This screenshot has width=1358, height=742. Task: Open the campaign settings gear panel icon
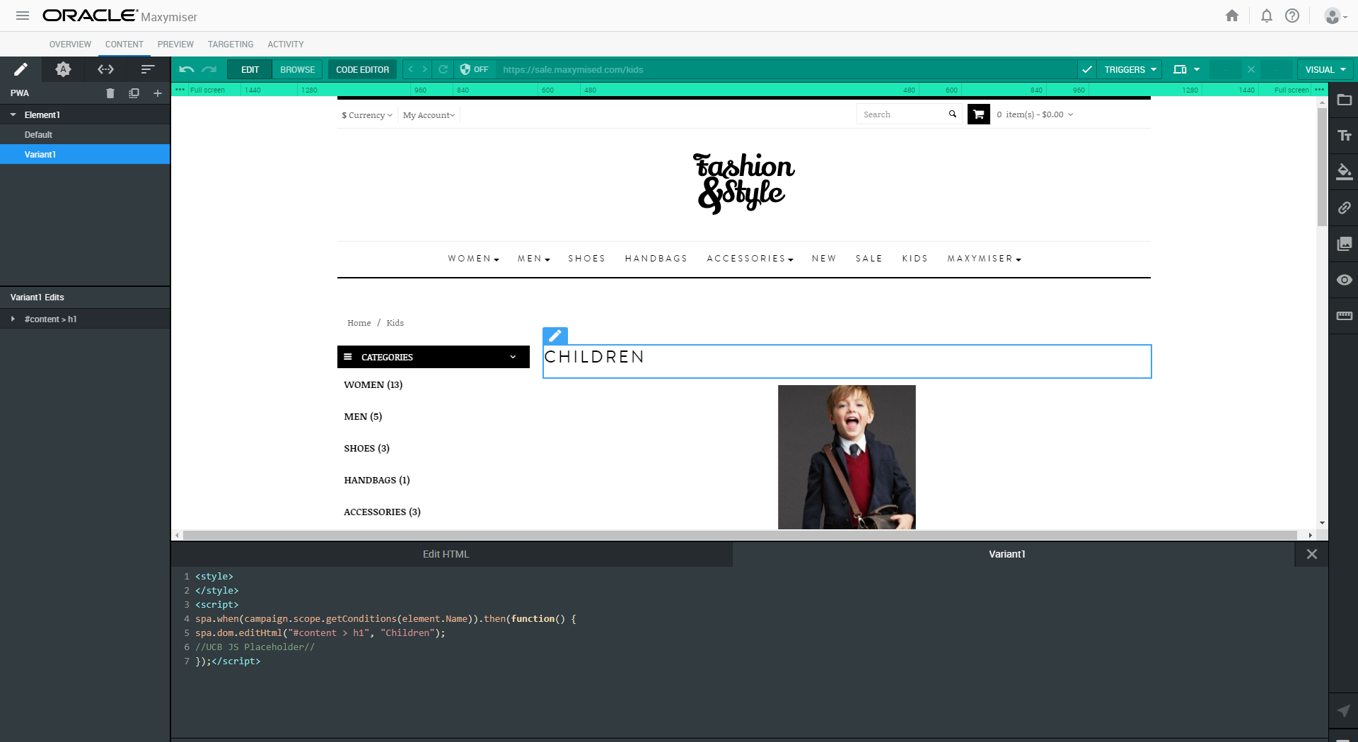pos(63,69)
